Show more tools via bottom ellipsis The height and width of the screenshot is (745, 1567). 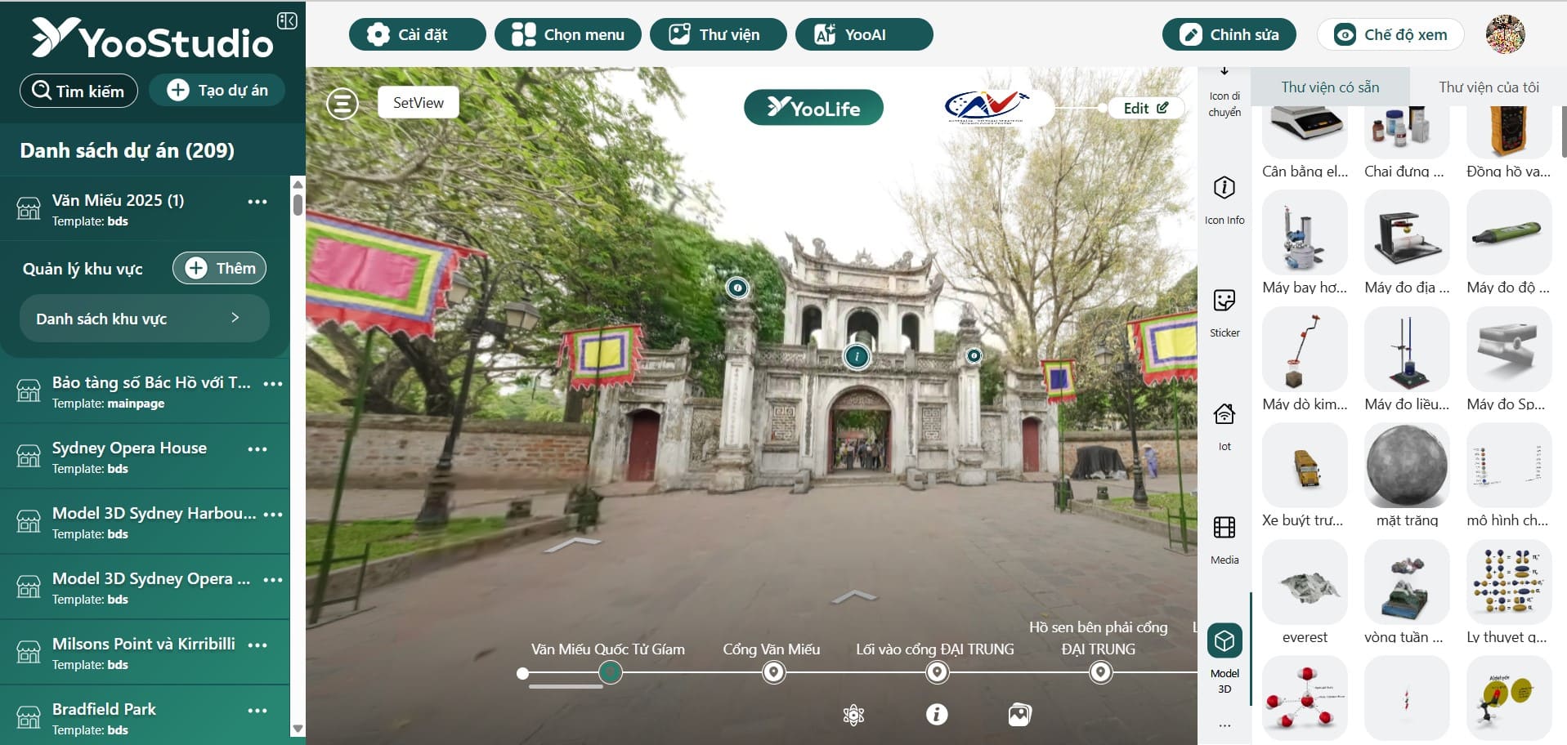1224,725
